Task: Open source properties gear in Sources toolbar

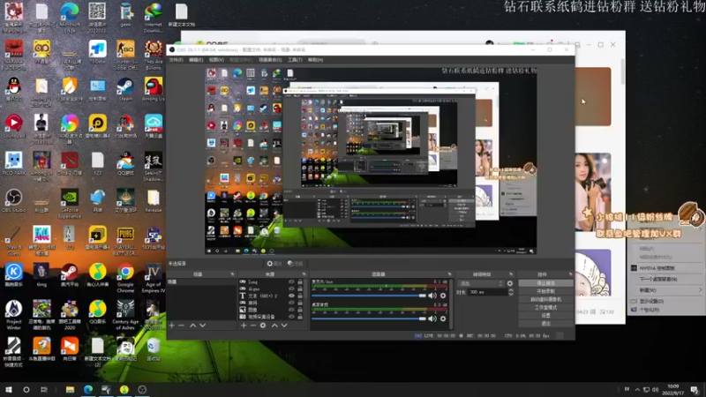Action: pos(263,326)
